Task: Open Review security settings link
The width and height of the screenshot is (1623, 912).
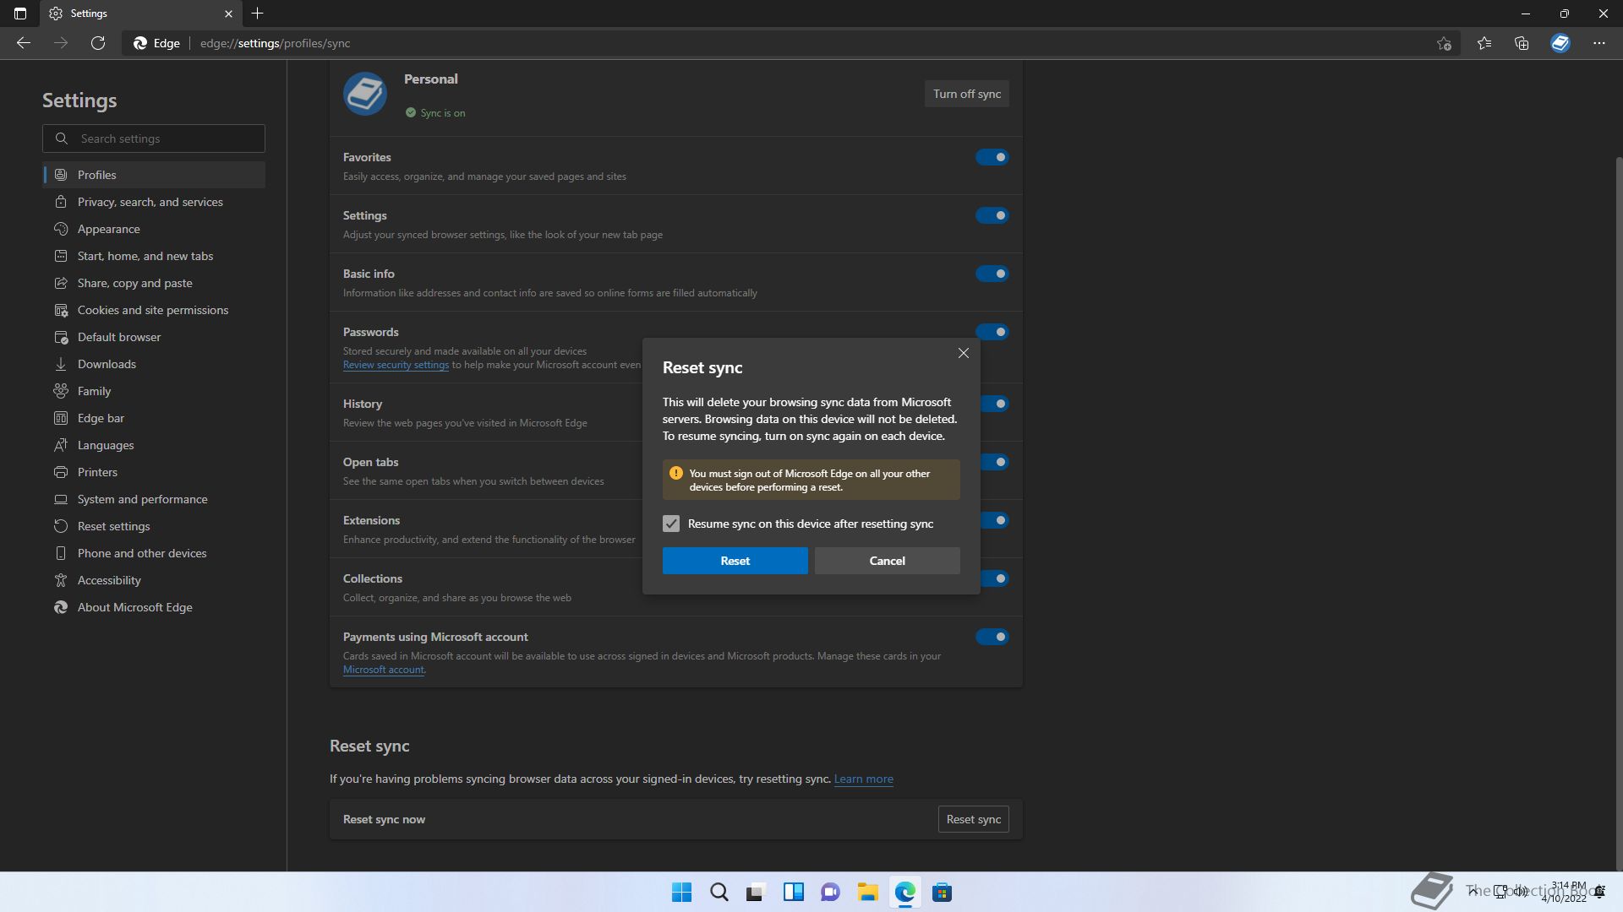Action: click(396, 365)
